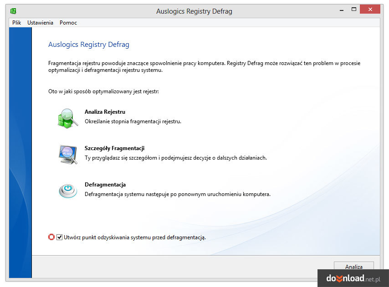This screenshot has width=389, height=287.
Task: Click the Defragmentacja heading
Action: click(x=105, y=185)
